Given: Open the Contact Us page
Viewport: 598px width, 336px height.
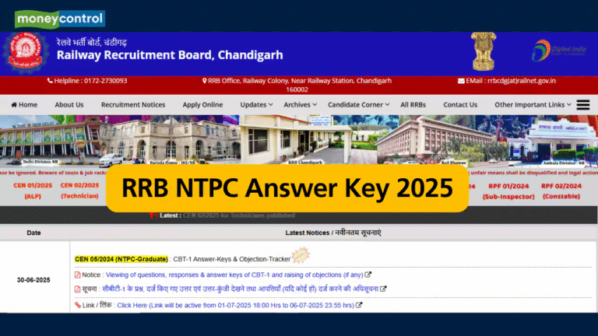Looking at the screenshot, I should coord(460,104).
